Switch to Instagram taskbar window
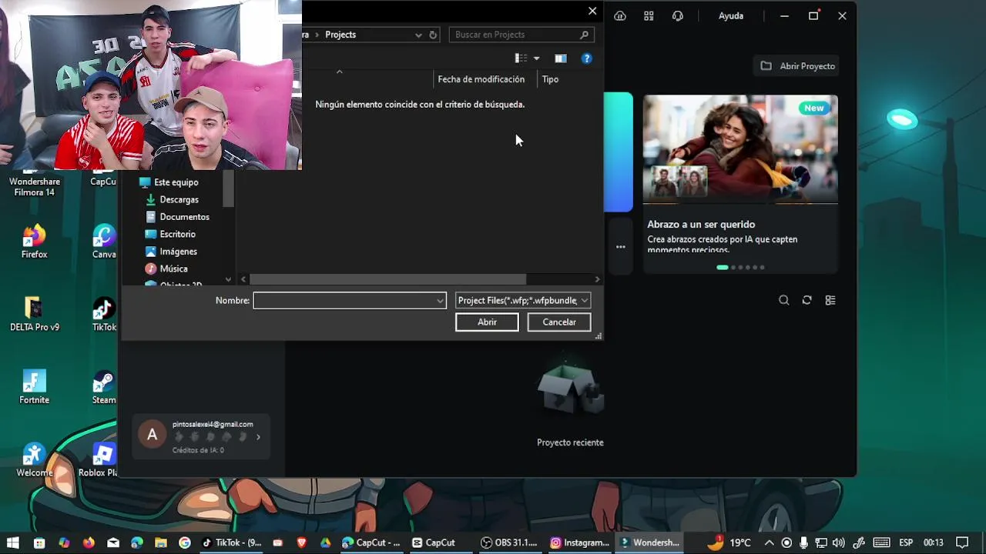The height and width of the screenshot is (554, 986). tap(579, 542)
